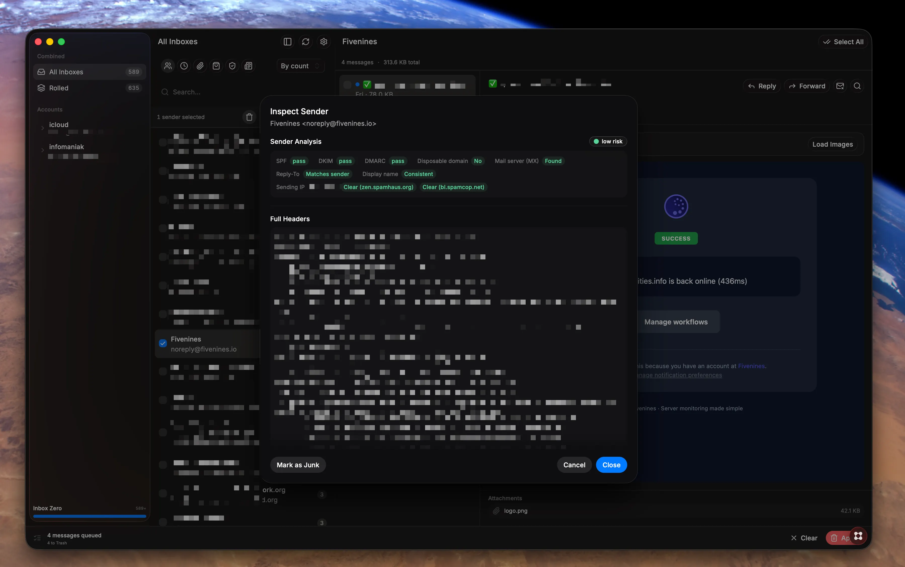Cancel the Inspect Sender dialog

574,465
